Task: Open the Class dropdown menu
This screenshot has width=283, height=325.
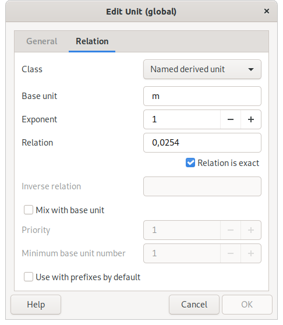Action: [x=202, y=69]
